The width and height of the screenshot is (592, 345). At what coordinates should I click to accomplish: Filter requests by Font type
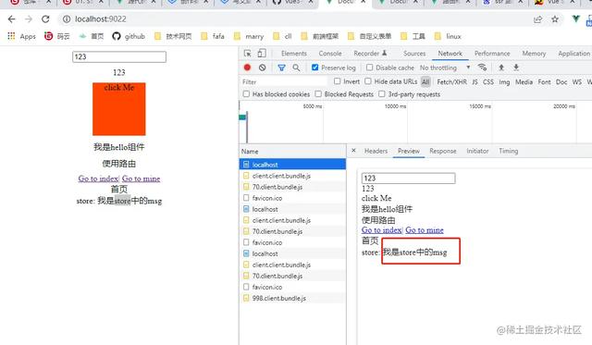(x=544, y=81)
